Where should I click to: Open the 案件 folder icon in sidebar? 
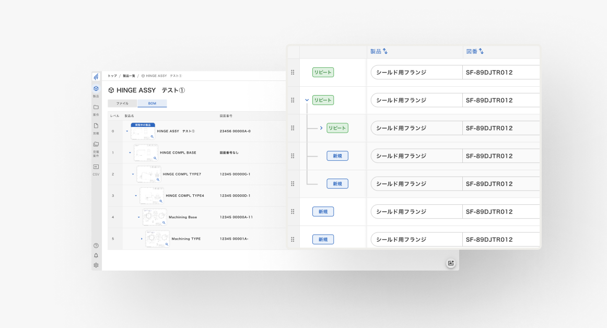[x=96, y=108]
